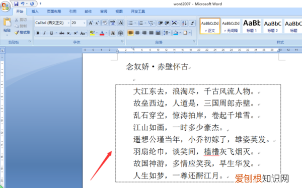
Task: Toggle italic formatting
Action: click(44, 33)
